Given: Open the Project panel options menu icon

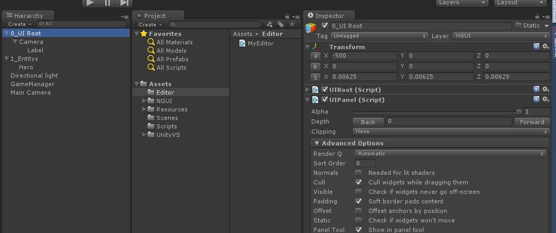Looking at the screenshot, I should point(296,17).
